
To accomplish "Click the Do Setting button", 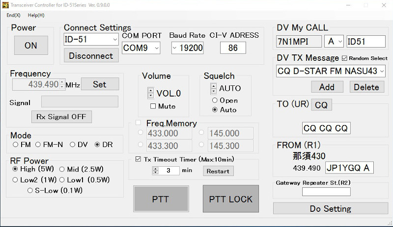I will coord(331,208).
